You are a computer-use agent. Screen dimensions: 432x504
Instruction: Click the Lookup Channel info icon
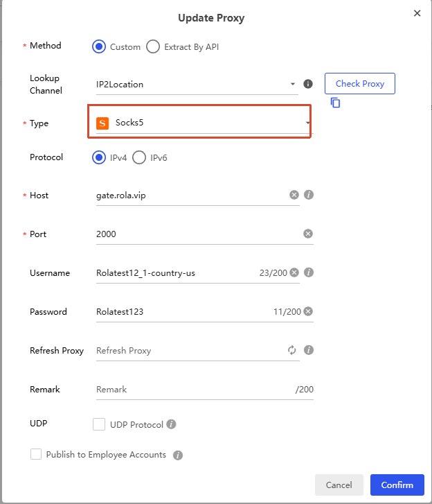pyautogui.click(x=308, y=84)
